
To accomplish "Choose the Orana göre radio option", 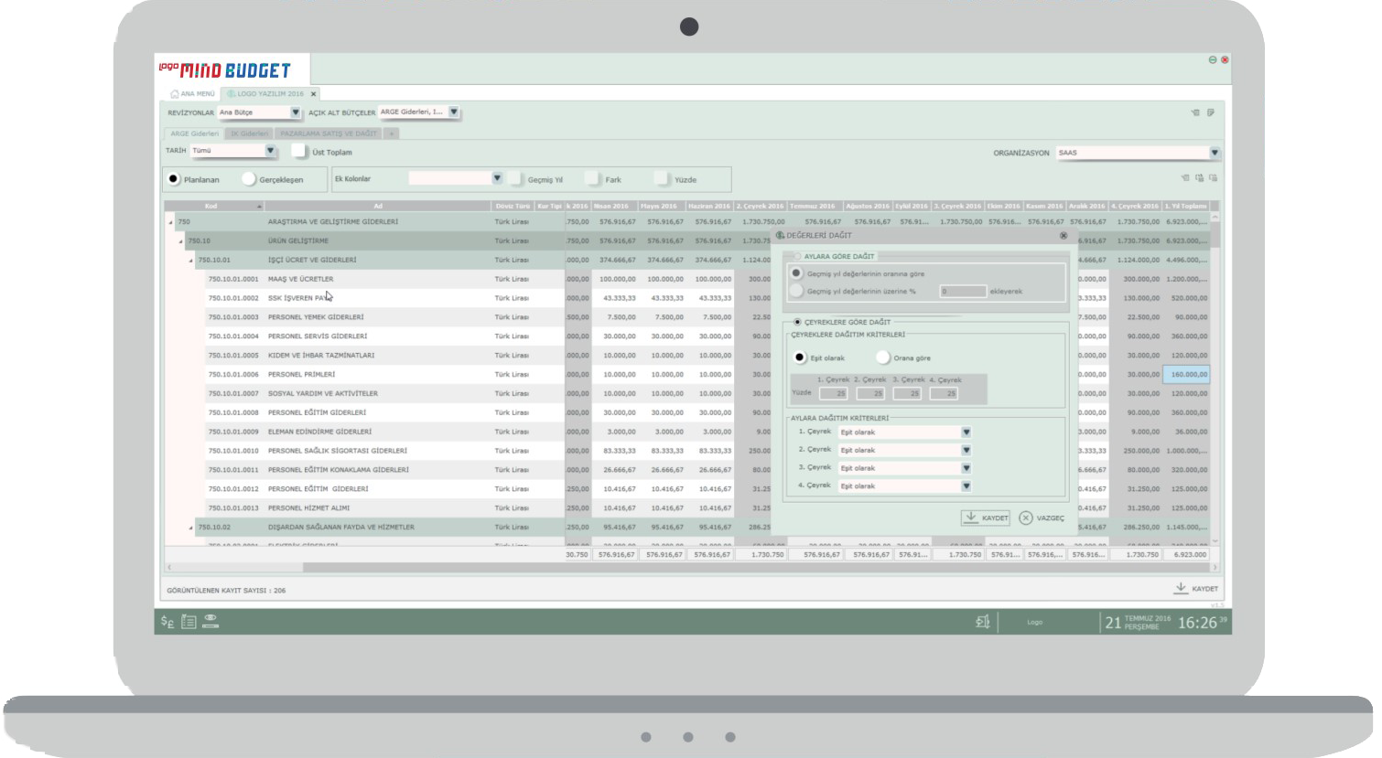I will pyautogui.click(x=882, y=358).
